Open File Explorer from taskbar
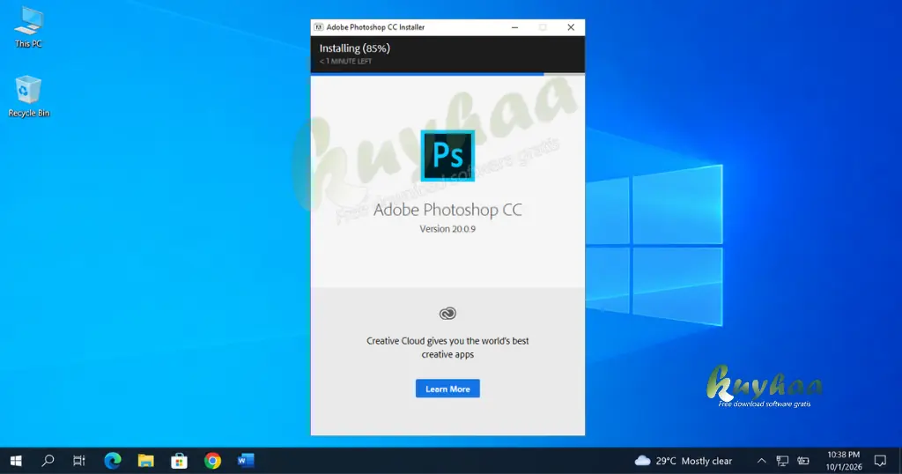 (x=145, y=461)
